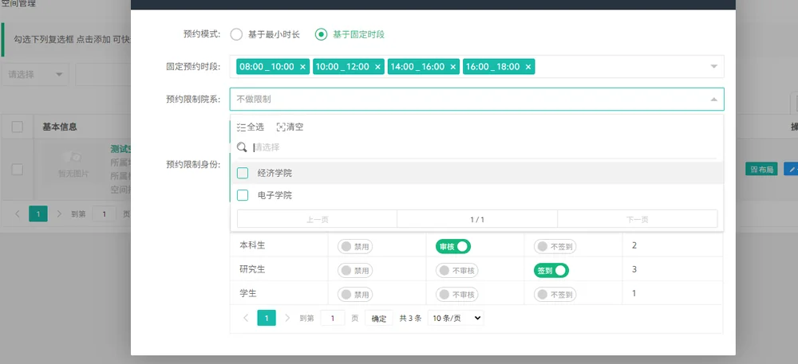Click 确定 to jump to page
This screenshot has height=364, width=798.
379,319
